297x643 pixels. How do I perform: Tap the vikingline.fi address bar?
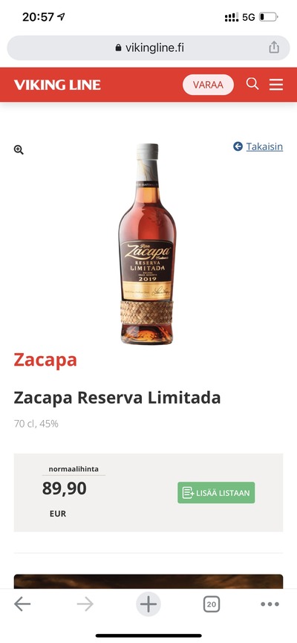(x=148, y=48)
